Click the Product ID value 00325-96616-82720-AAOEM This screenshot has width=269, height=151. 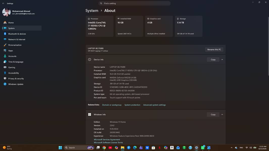[x=122, y=91]
